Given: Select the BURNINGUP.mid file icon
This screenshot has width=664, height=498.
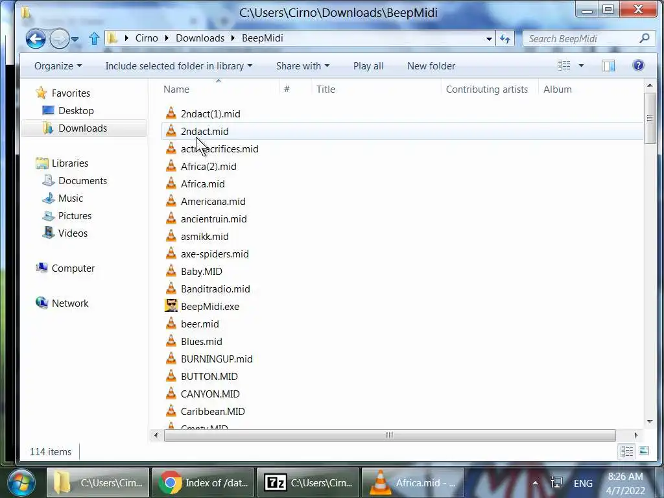Looking at the screenshot, I should click(x=171, y=359).
